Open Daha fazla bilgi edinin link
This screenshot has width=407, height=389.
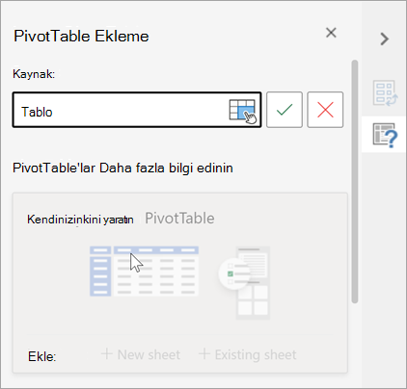tap(166, 168)
